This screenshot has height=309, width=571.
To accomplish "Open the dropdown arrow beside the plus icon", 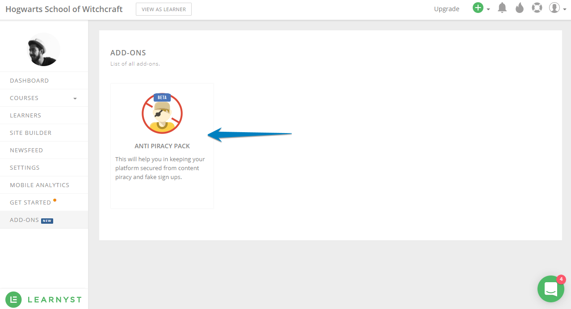I will pyautogui.click(x=488, y=9).
